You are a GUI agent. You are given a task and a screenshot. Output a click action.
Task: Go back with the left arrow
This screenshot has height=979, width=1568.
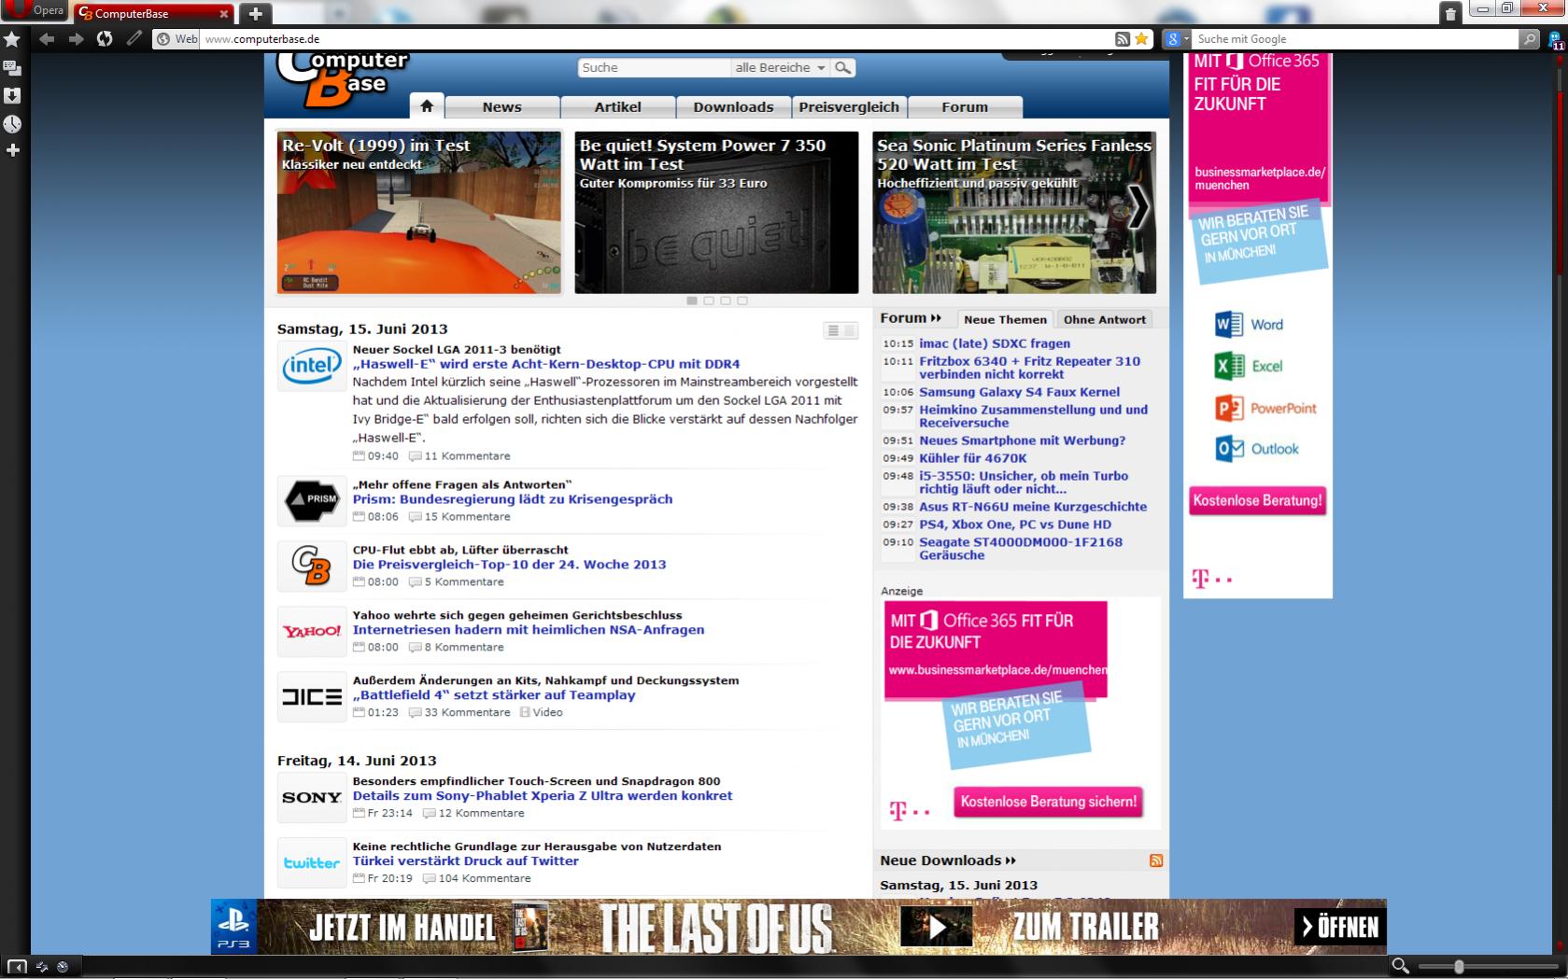47,38
